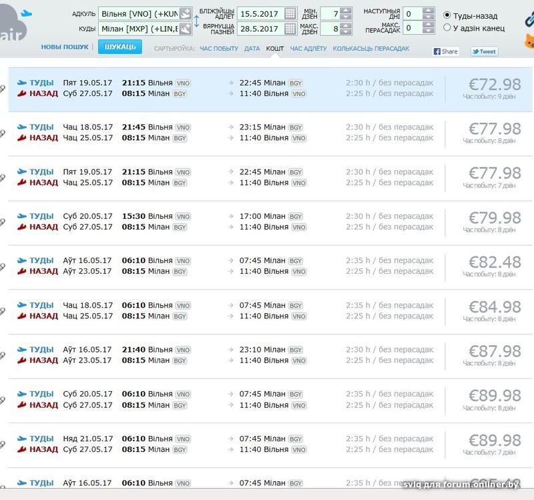Open the €72.98 flight offer
This screenshot has height=500, width=534.
point(270,89)
